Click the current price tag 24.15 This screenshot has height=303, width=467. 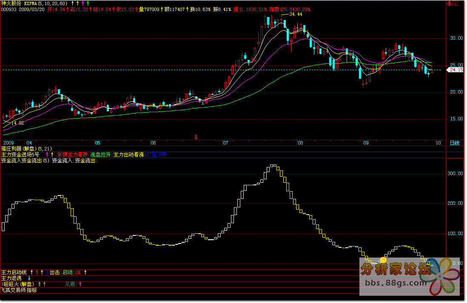click(456, 70)
